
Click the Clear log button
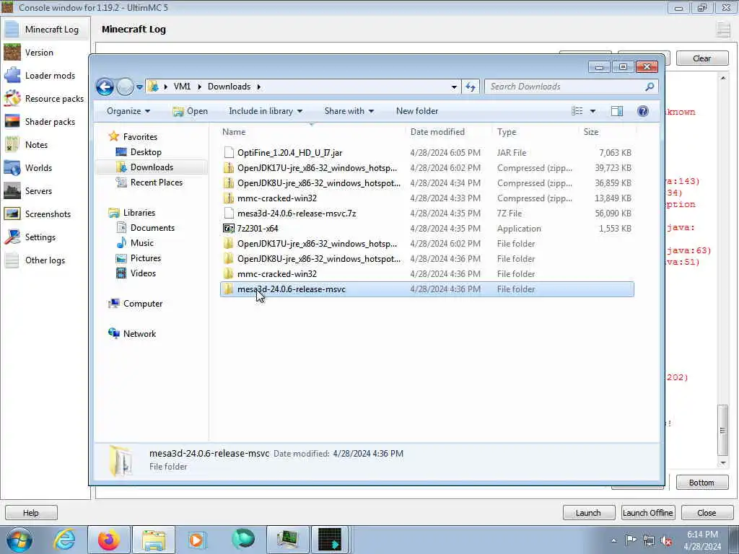pos(701,58)
